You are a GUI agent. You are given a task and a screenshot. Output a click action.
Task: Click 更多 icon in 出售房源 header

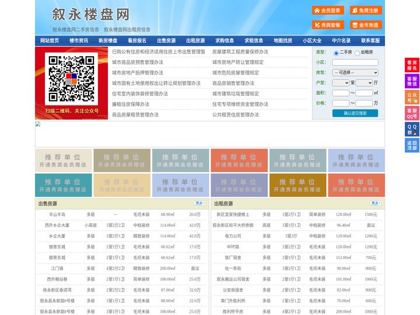200,204
